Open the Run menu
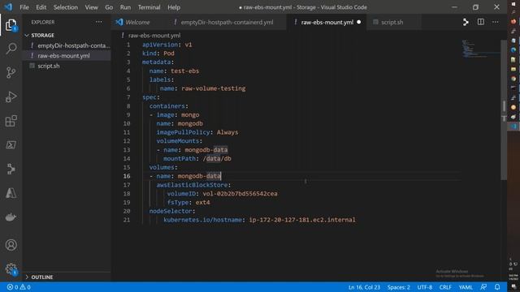The width and height of the screenshot is (520, 292). pyautogui.click(x=125, y=7)
